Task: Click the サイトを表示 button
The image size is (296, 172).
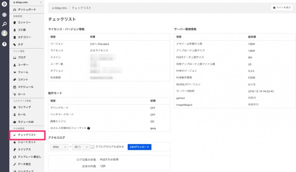Action: coord(282,8)
